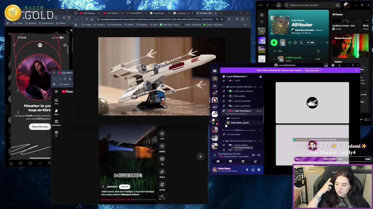The width and height of the screenshot is (373, 209).
Task: Open 'Jackboot Jump - Live' in Spotify queue
Action: [x=343, y=26]
